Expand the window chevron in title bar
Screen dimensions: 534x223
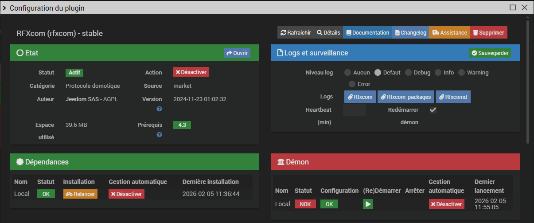(x=4, y=8)
